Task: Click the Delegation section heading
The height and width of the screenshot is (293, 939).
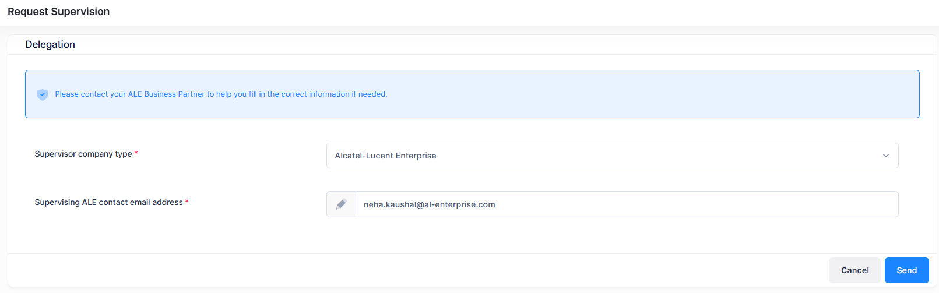Action: 50,44
